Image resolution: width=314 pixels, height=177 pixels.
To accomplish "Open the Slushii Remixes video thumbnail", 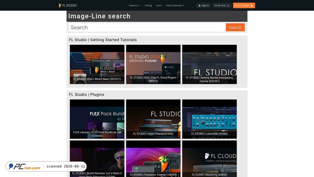I will [97, 159].
